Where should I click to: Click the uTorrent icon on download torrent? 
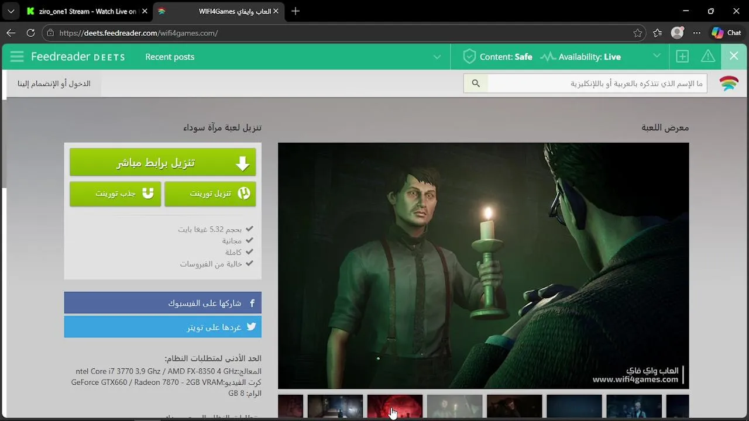tap(244, 194)
